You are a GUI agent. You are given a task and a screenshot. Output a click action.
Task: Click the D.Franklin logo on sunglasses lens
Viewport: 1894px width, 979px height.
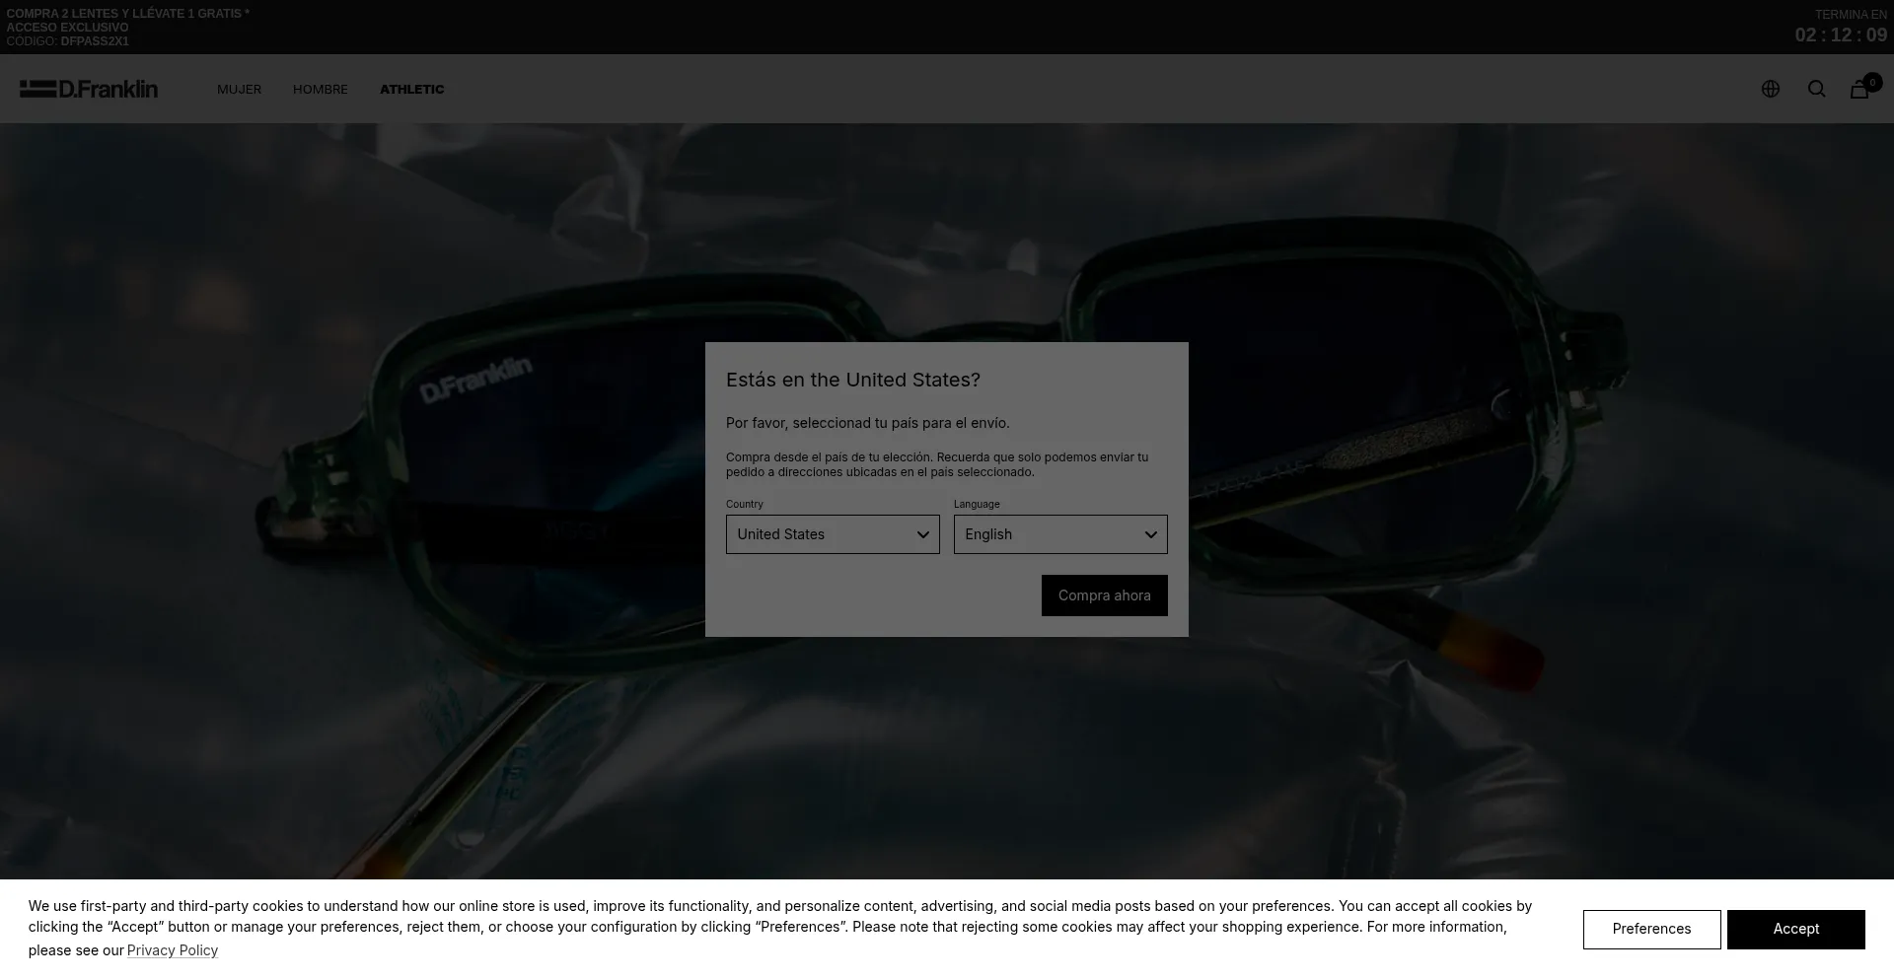click(x=475, y=380)
